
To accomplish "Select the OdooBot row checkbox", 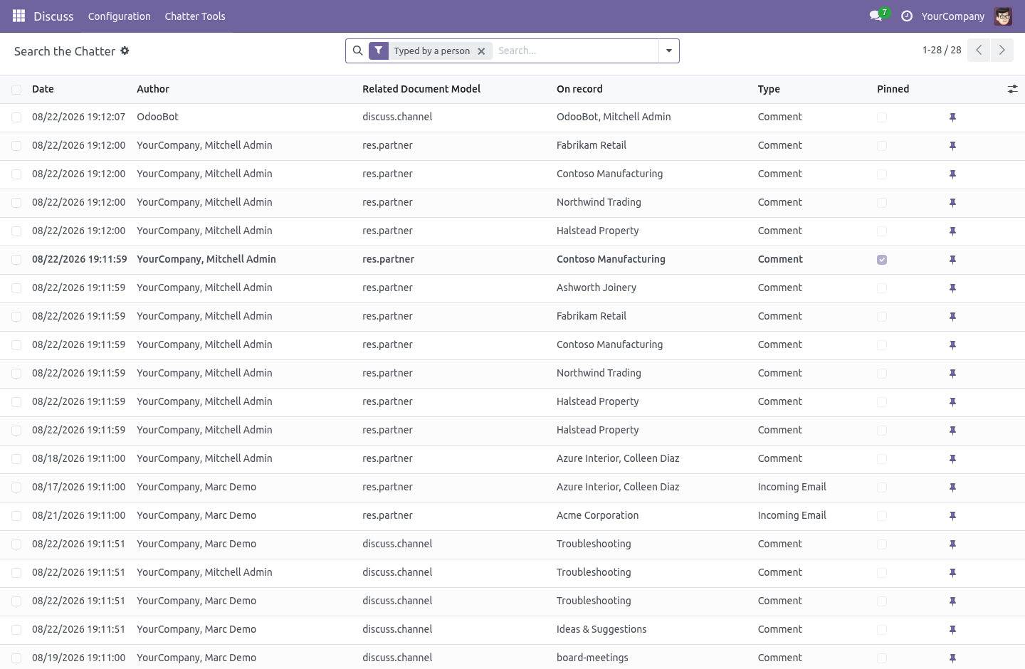I will click(16, 117).
